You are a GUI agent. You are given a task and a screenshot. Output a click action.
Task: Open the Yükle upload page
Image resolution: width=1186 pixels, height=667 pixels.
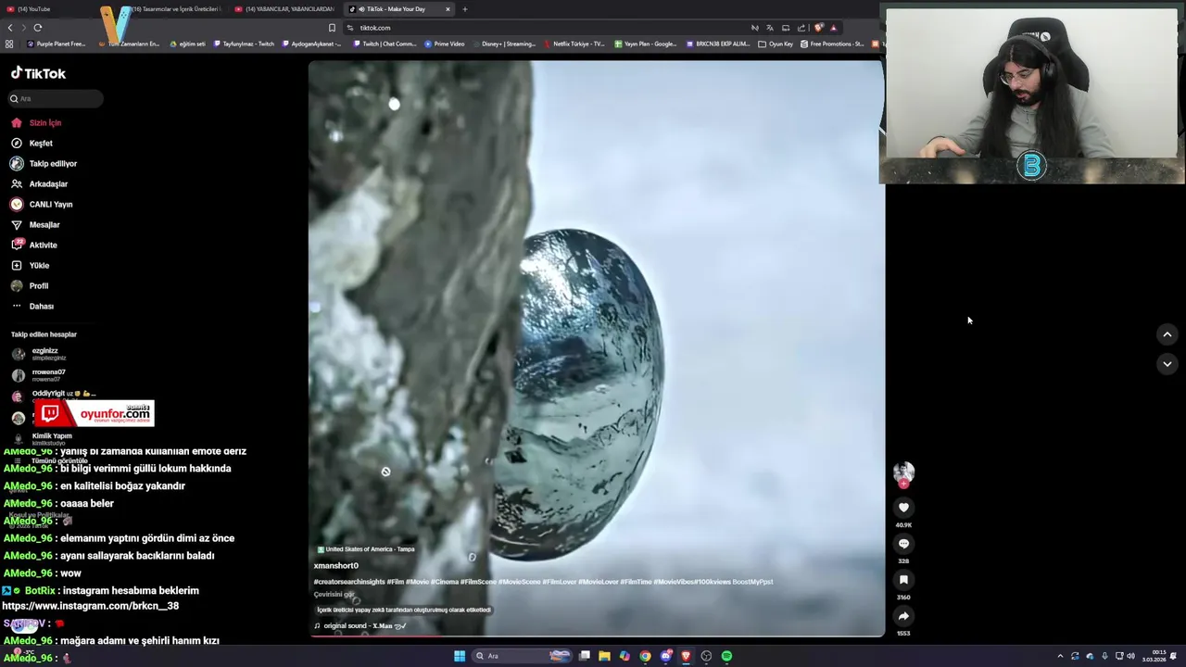click(x=30, y=265)
